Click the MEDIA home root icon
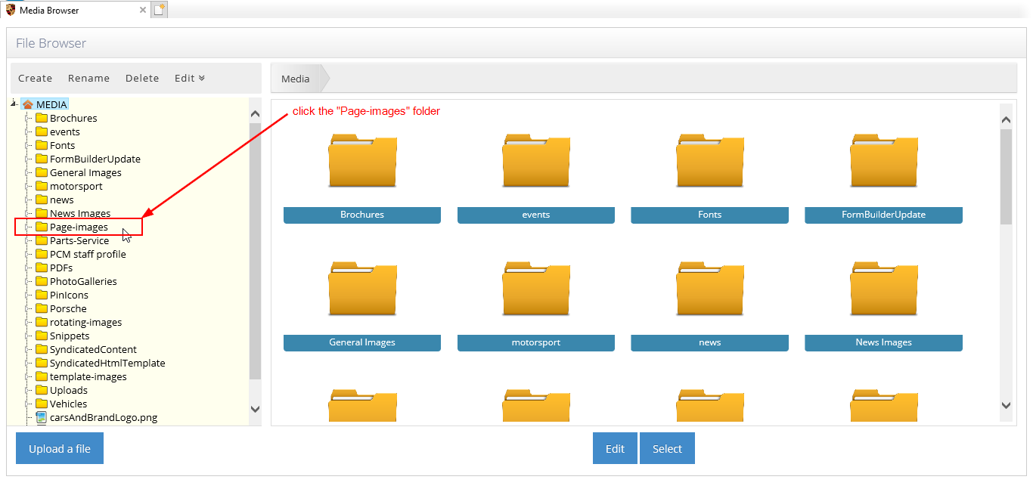 pyautogui.click(x=28, y=104)
